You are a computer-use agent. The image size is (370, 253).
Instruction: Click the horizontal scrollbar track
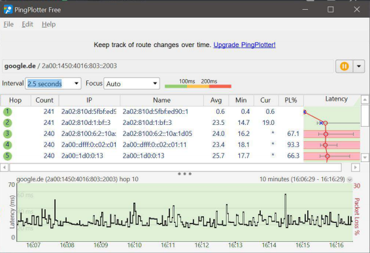click(175, 167)
